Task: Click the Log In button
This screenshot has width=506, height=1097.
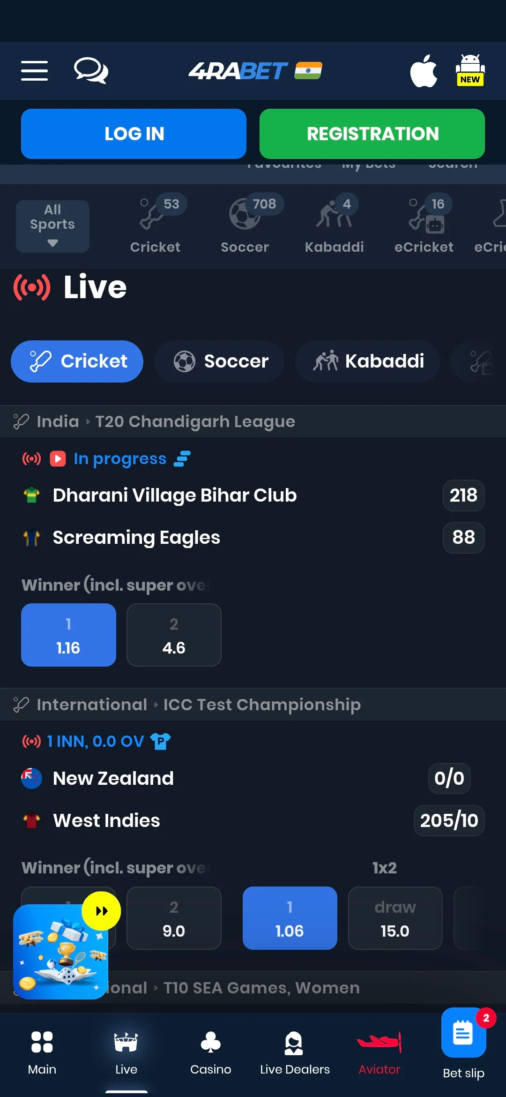Action: (134, 134)
